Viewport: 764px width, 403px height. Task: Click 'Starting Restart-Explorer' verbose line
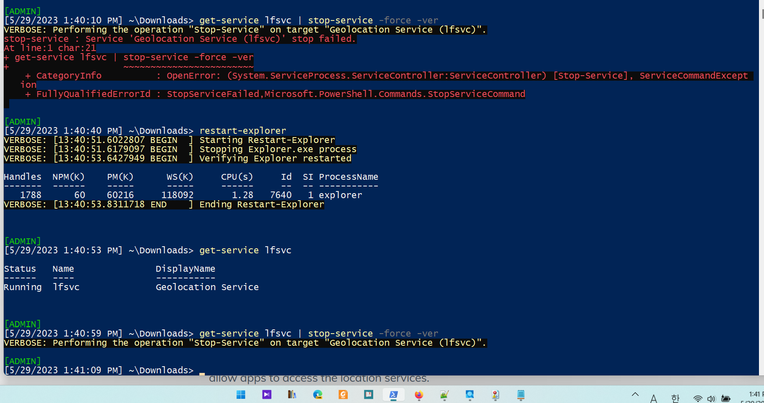(169, 140)
